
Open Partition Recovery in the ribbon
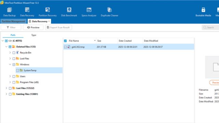point(48,12)
